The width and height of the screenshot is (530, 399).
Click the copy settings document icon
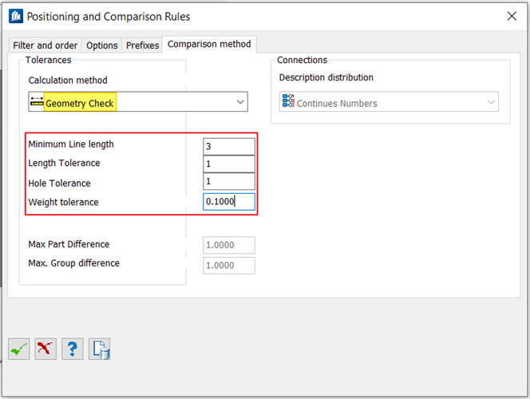[100, 349]
